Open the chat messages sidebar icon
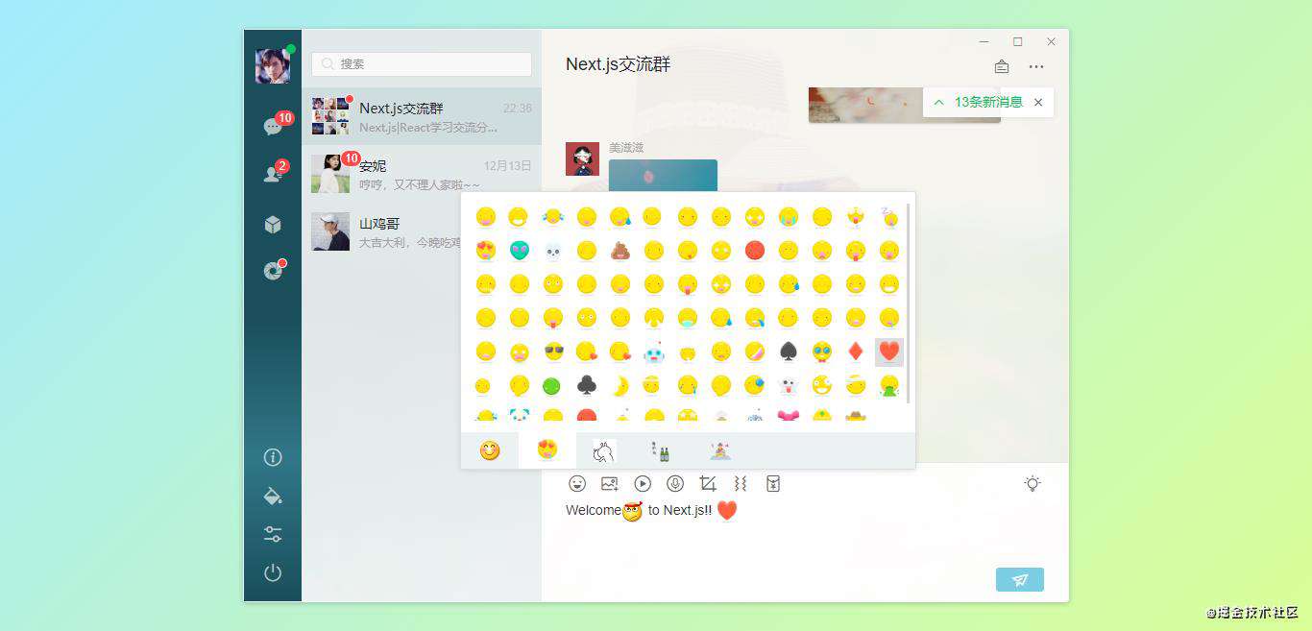This screenshot has width=1312, height=631. point(273,127)
